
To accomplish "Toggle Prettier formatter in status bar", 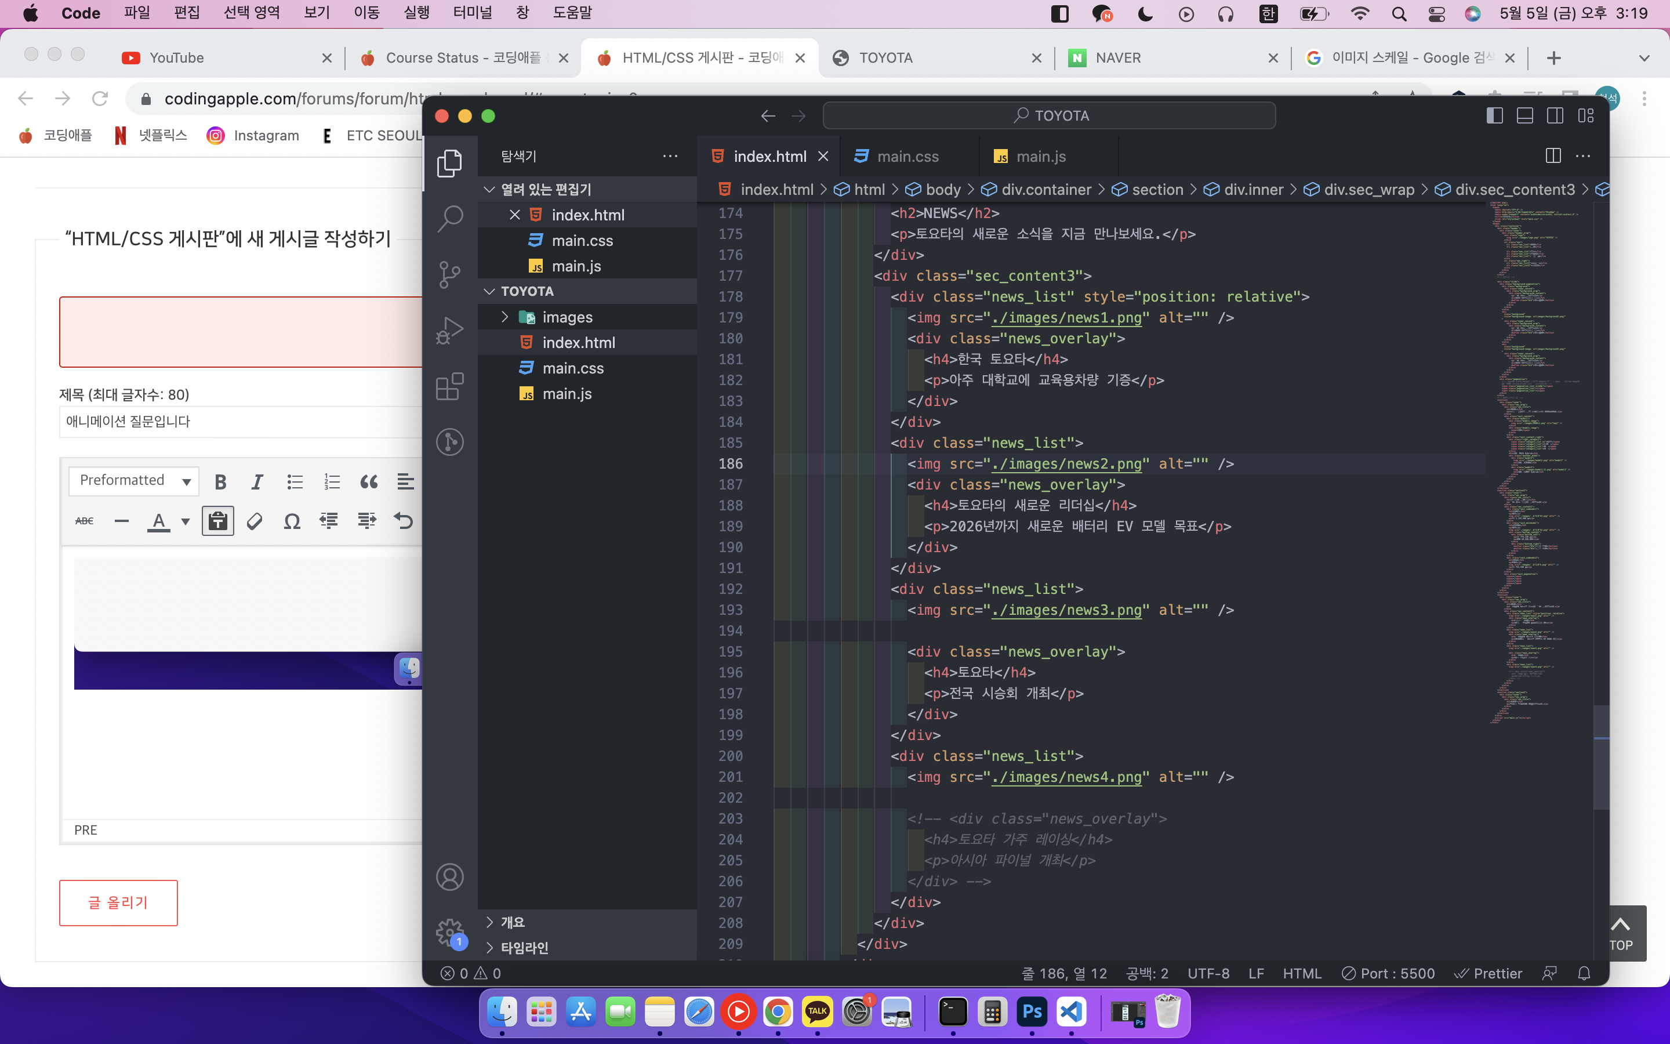I will click(1488, 974).
